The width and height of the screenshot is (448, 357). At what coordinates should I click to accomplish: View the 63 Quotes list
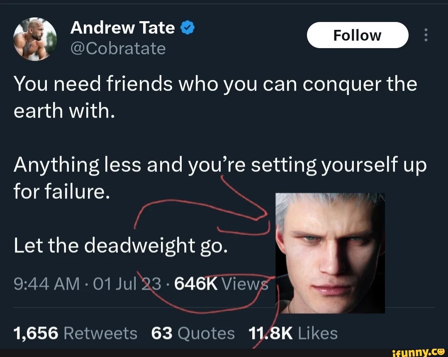pyautogui.click(x=193, y=333)
